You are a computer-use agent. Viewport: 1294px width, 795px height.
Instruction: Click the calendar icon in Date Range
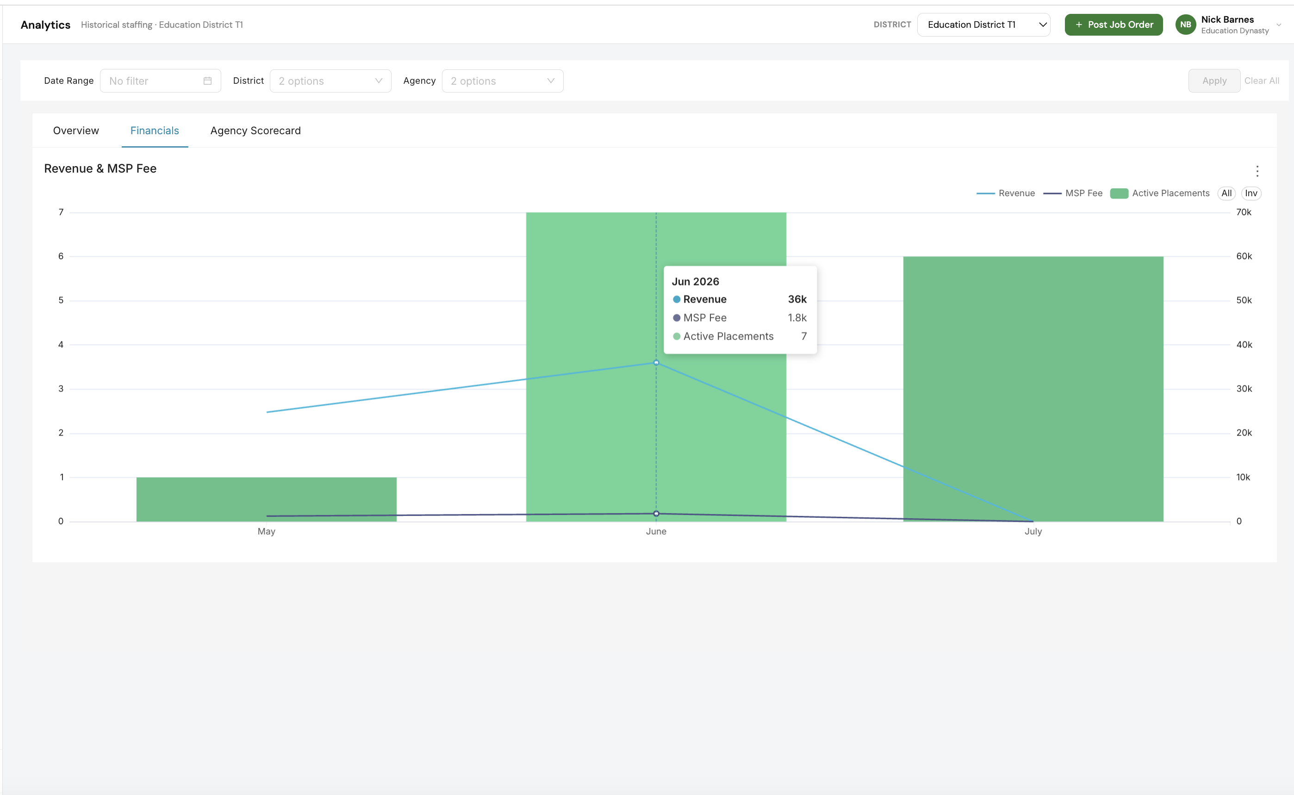tap(207, 81)
